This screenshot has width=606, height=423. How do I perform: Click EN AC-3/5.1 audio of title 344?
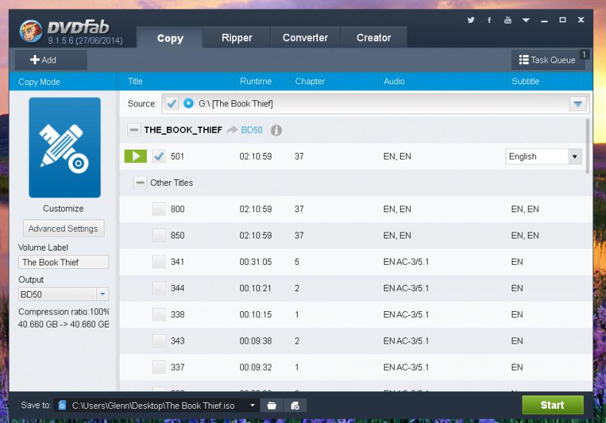pyautogui.click(x=406, y=288)
